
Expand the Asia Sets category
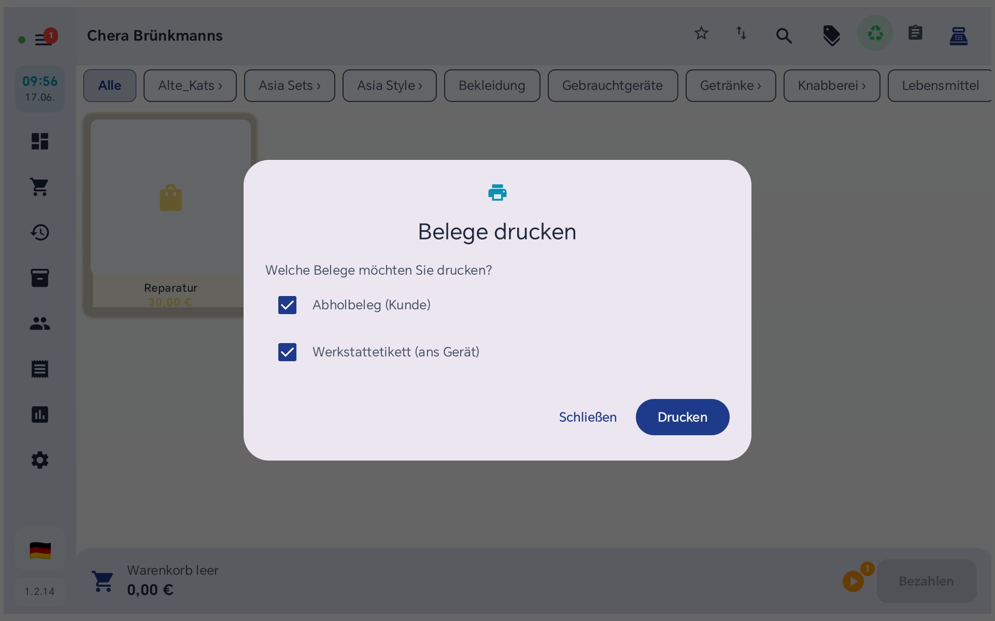click(290, 85)
